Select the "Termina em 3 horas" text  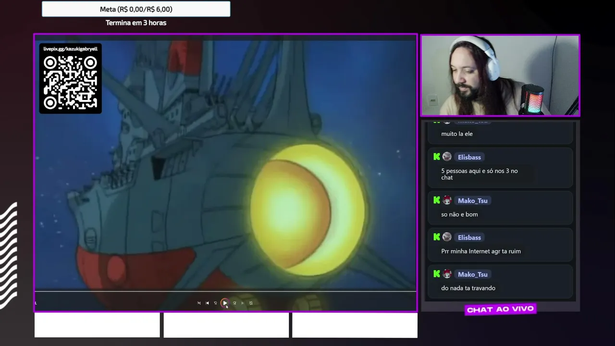[x=136, y=23]
